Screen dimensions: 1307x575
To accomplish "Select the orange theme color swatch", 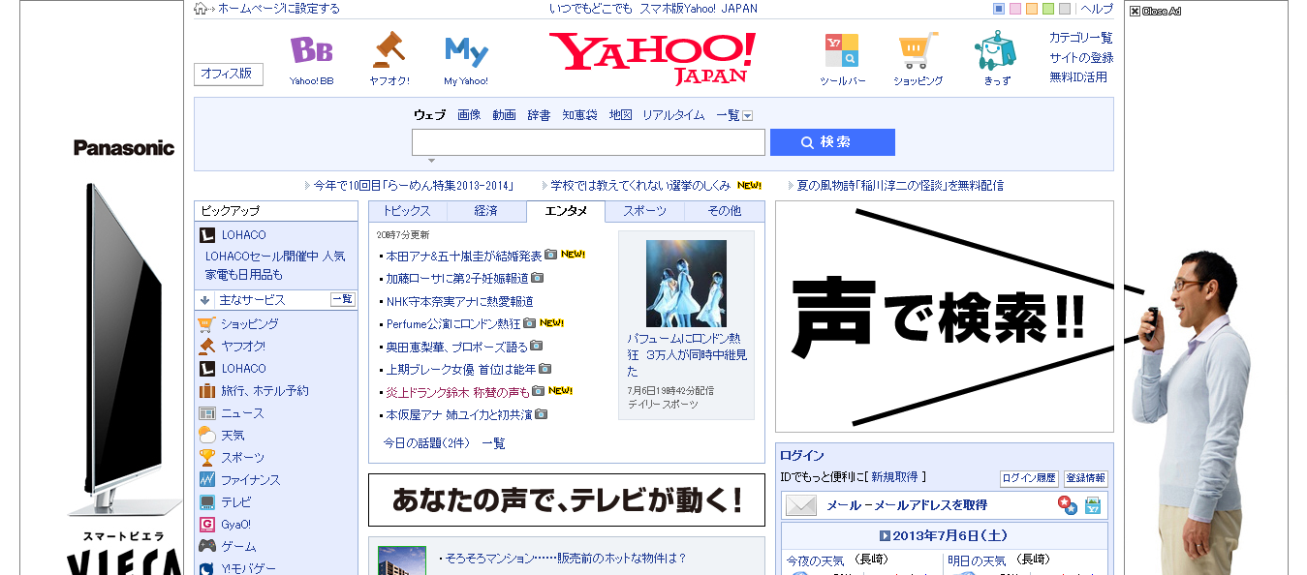I will click(1032, 9).
